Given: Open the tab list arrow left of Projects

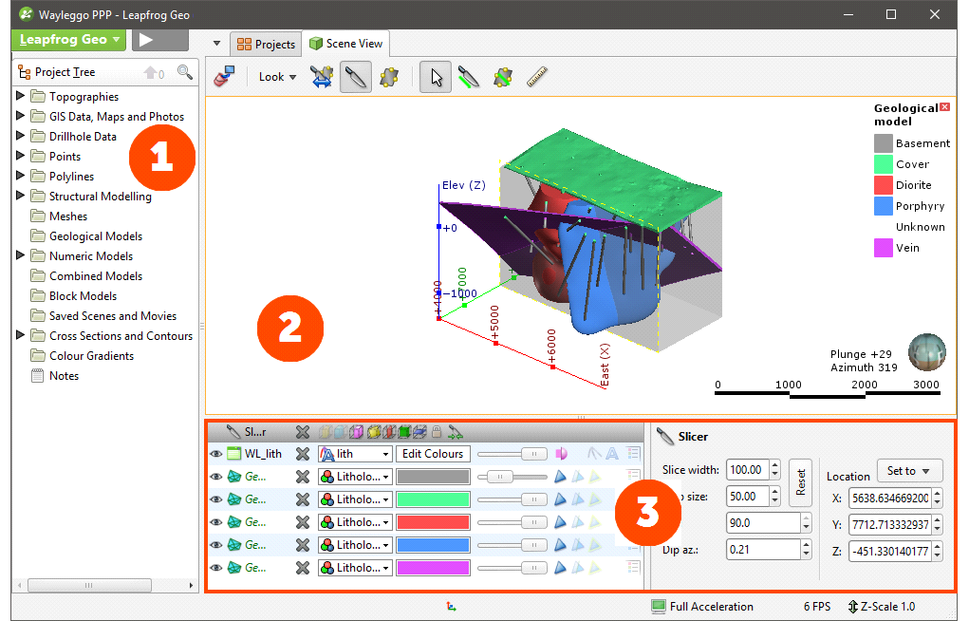Looking at the screenshot, I should click(216, 44).
